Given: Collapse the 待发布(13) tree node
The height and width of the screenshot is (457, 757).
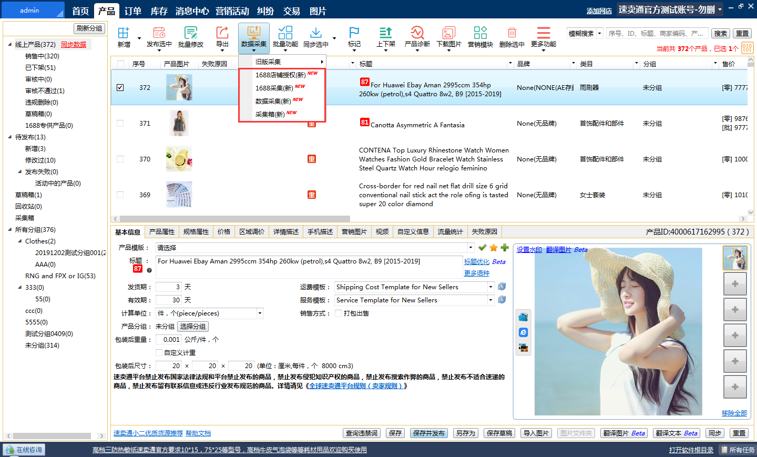Looking at the screenshot, I should pos(10,137).
